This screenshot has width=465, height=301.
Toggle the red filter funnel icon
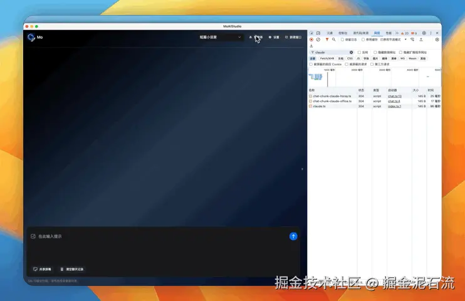pyautogui.click(x=327, y=40)
